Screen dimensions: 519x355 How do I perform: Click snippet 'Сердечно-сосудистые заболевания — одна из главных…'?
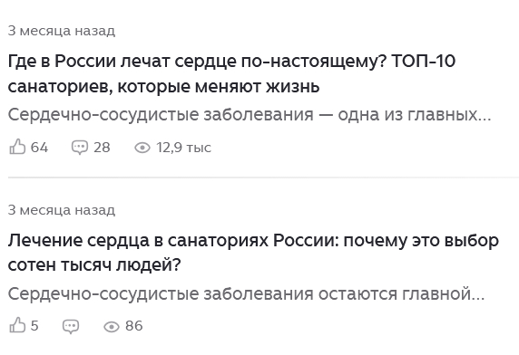250,115
